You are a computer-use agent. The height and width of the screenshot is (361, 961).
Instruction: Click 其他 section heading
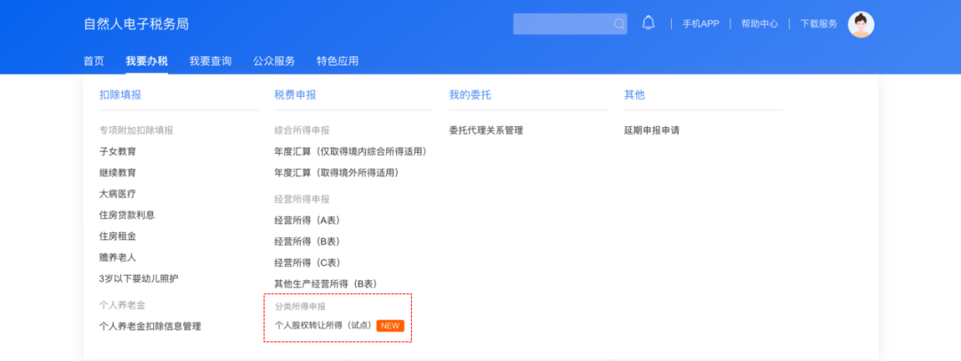[x=634, y=95]
